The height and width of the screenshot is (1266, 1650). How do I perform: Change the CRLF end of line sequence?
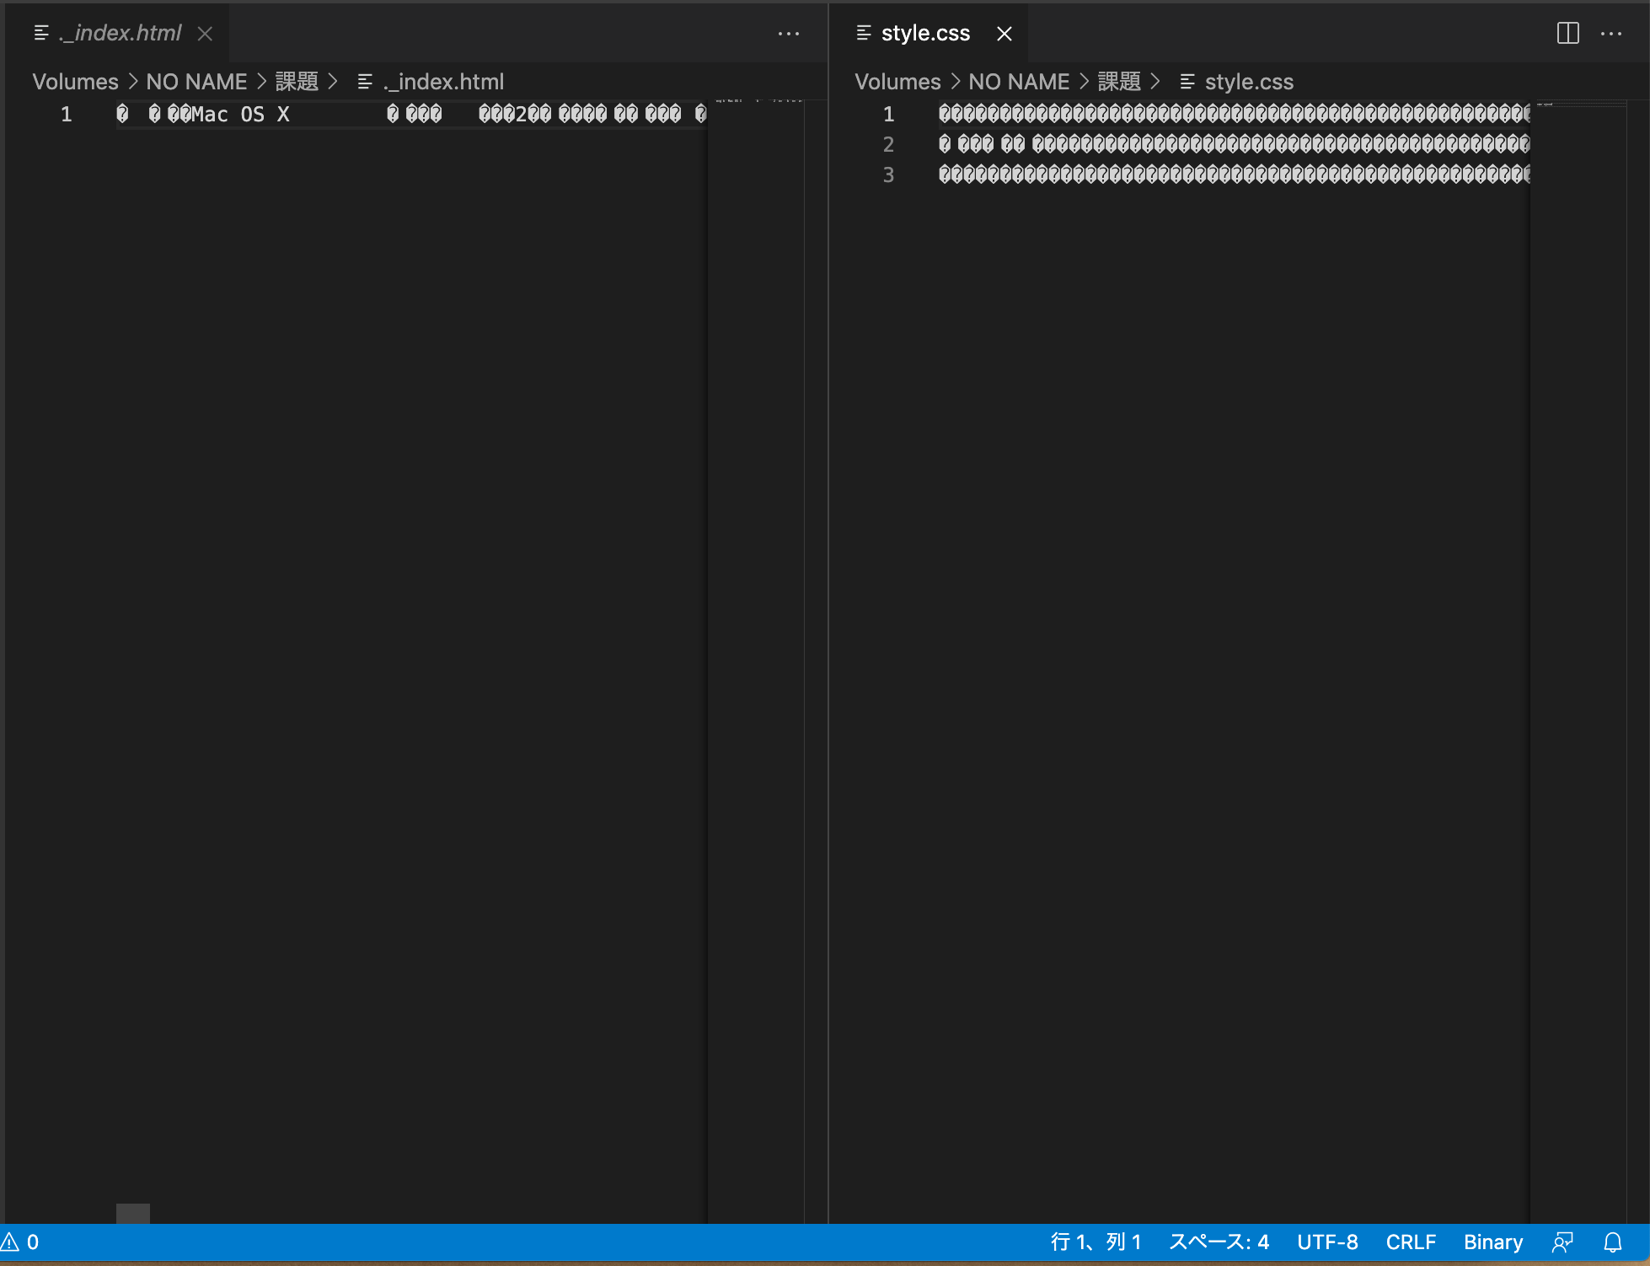(1410, 1242)
